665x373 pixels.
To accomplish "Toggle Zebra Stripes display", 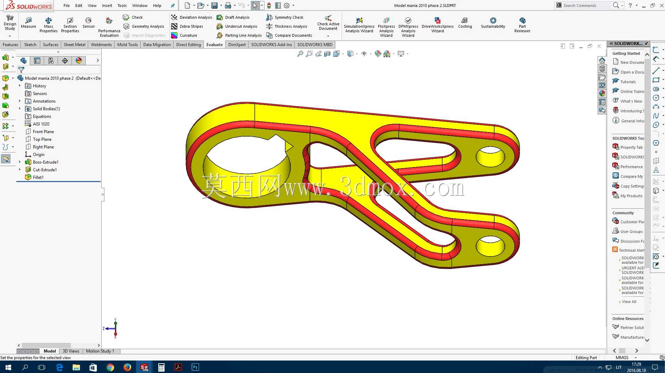I will click(187, 26).
